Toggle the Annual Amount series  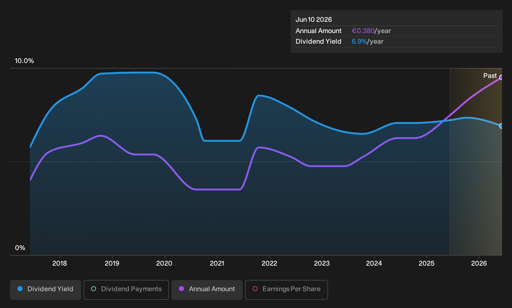click(x=207, y=290)
